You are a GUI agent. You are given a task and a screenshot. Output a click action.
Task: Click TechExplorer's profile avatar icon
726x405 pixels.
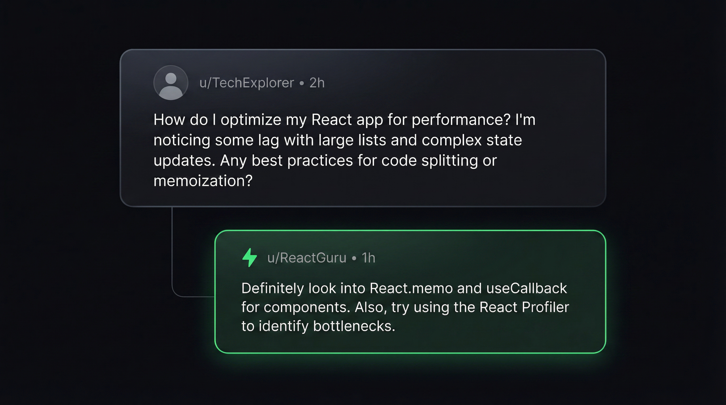click(171, 83)
